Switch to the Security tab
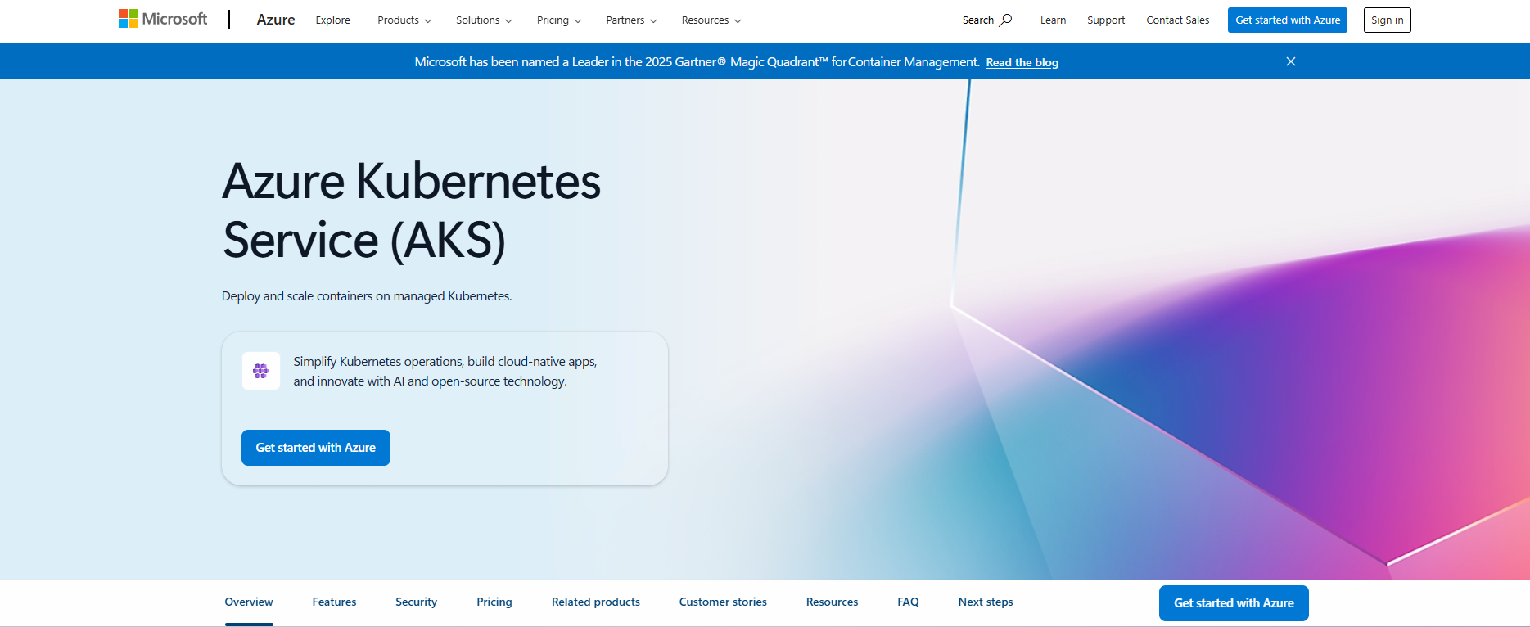This screenshot has height=627, width=1530. pos(416,602)
